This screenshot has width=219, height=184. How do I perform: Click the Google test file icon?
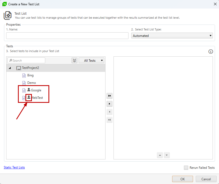24,91
